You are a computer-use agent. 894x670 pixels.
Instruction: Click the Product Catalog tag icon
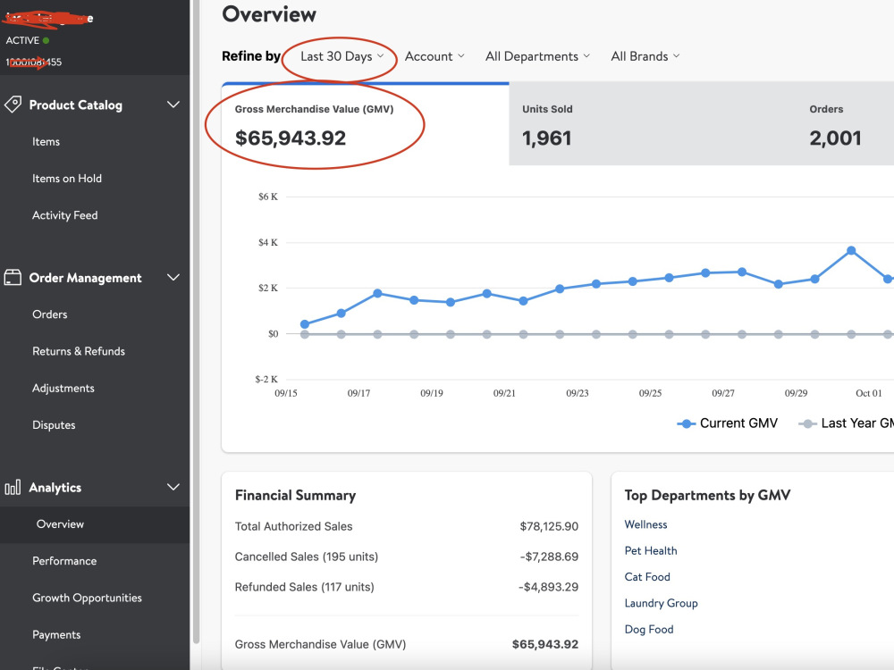point(13,105)
